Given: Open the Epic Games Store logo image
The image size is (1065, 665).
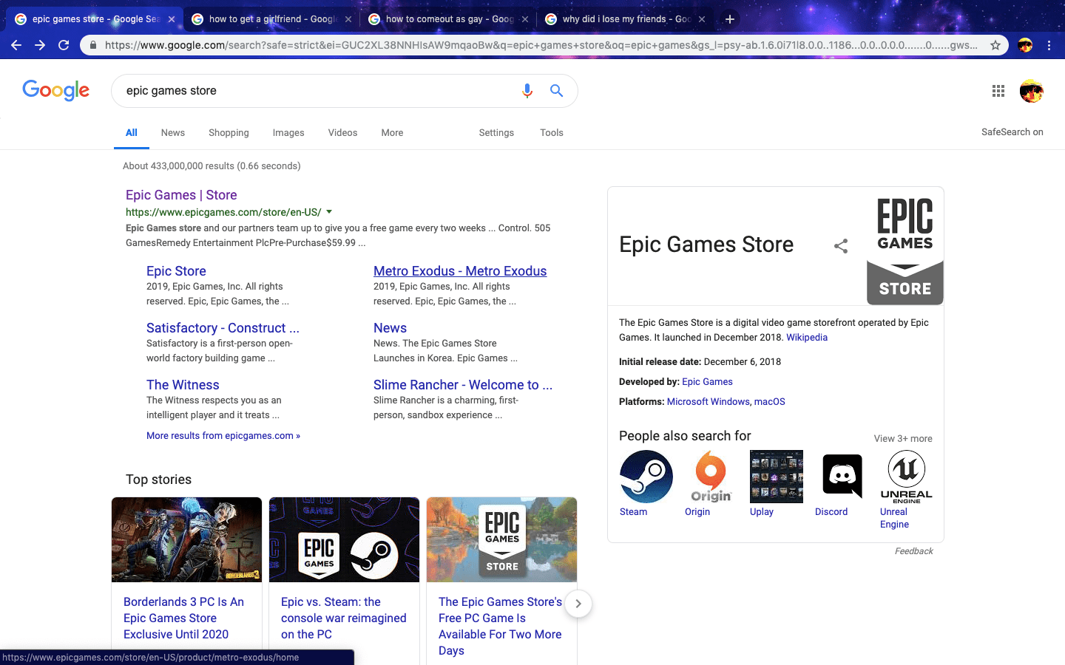Looking at the screenshot, I should (x=905, y=246).
